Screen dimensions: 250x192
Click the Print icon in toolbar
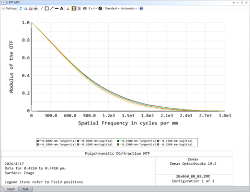click(x=35, y=9)
